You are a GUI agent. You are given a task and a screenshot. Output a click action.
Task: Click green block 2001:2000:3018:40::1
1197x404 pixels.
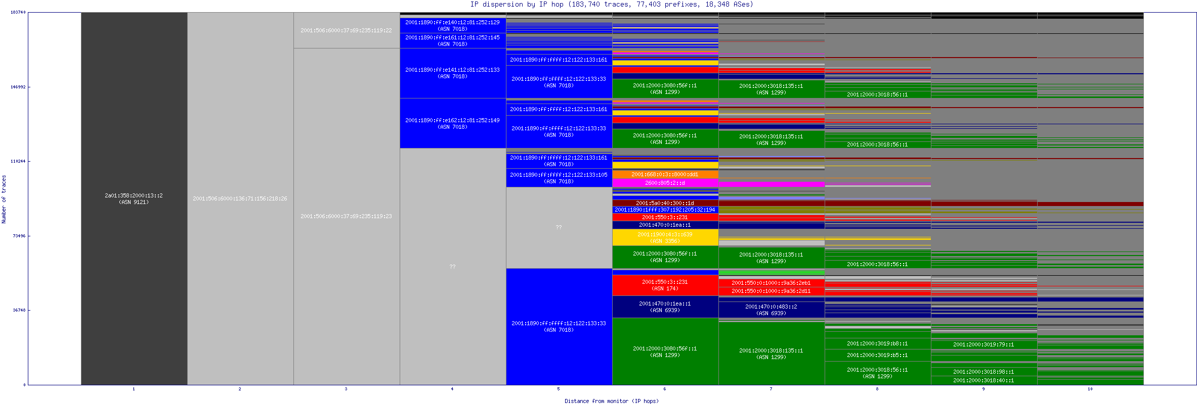click(x=984, y=380)
